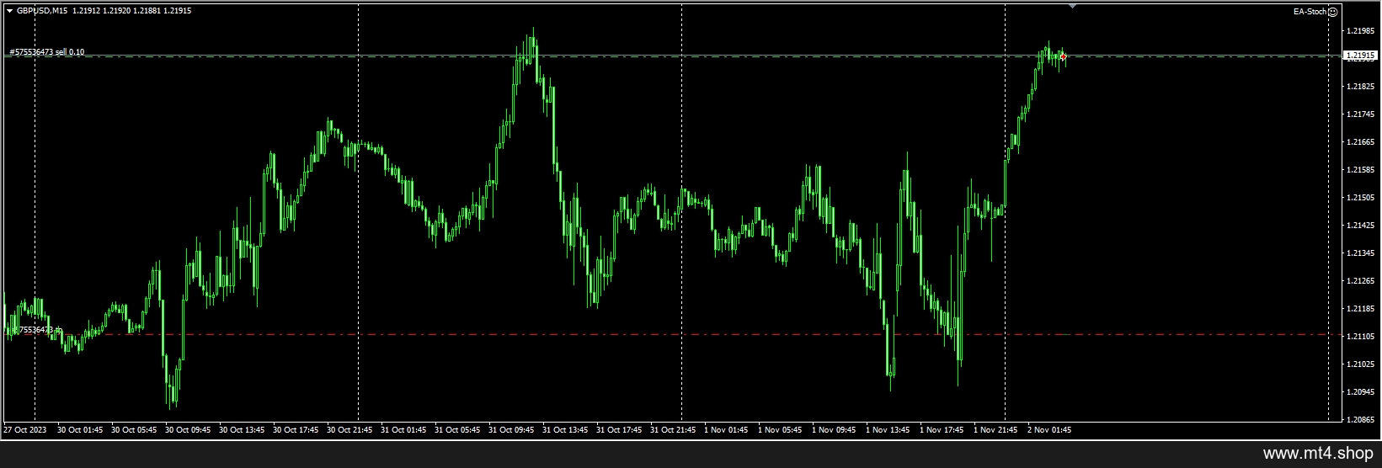Click the '1 Nov 05:45' time axis label
1382x468 pixels.
click(x=780, y=430)
